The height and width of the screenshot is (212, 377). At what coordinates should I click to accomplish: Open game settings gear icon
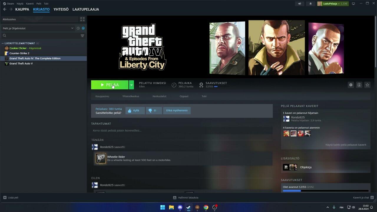pyautogui.click(x=351, y=85)
